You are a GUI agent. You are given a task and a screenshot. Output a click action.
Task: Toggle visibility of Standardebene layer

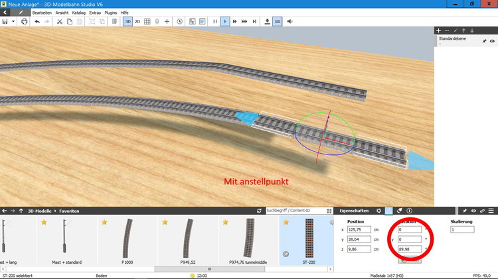[492, 41]
